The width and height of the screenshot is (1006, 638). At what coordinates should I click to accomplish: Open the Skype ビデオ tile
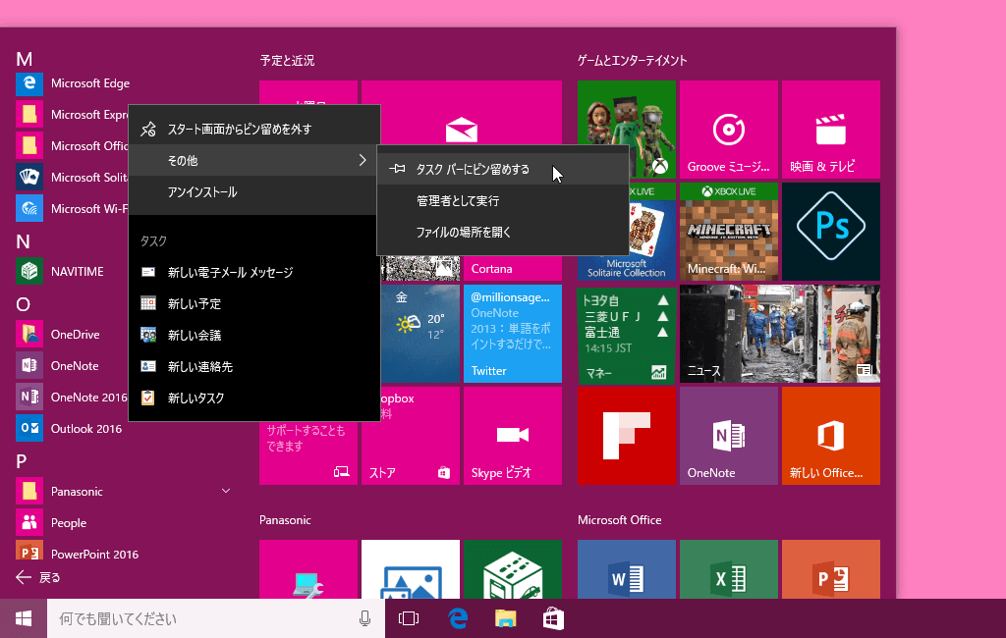(513, 436)
